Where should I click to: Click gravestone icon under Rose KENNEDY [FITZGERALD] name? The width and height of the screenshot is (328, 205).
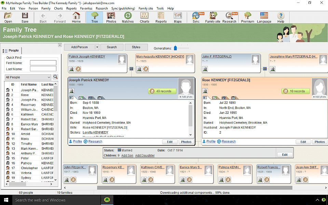(x=205, y=91)
